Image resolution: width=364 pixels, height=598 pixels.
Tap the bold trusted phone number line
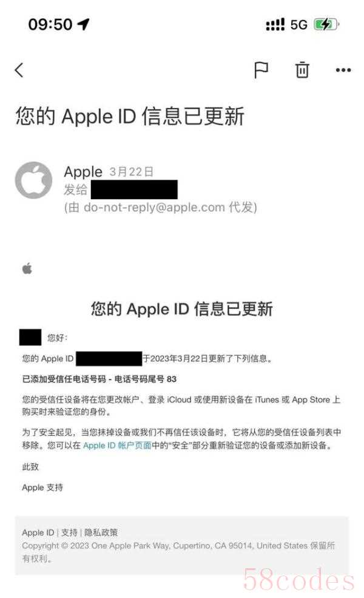pos(99,379)
